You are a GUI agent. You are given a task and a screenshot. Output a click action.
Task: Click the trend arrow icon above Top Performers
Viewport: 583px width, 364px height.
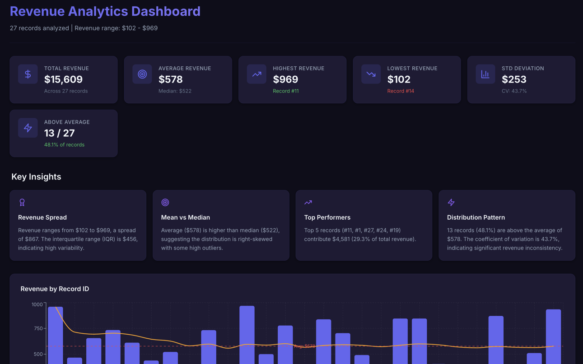[308, 203]
